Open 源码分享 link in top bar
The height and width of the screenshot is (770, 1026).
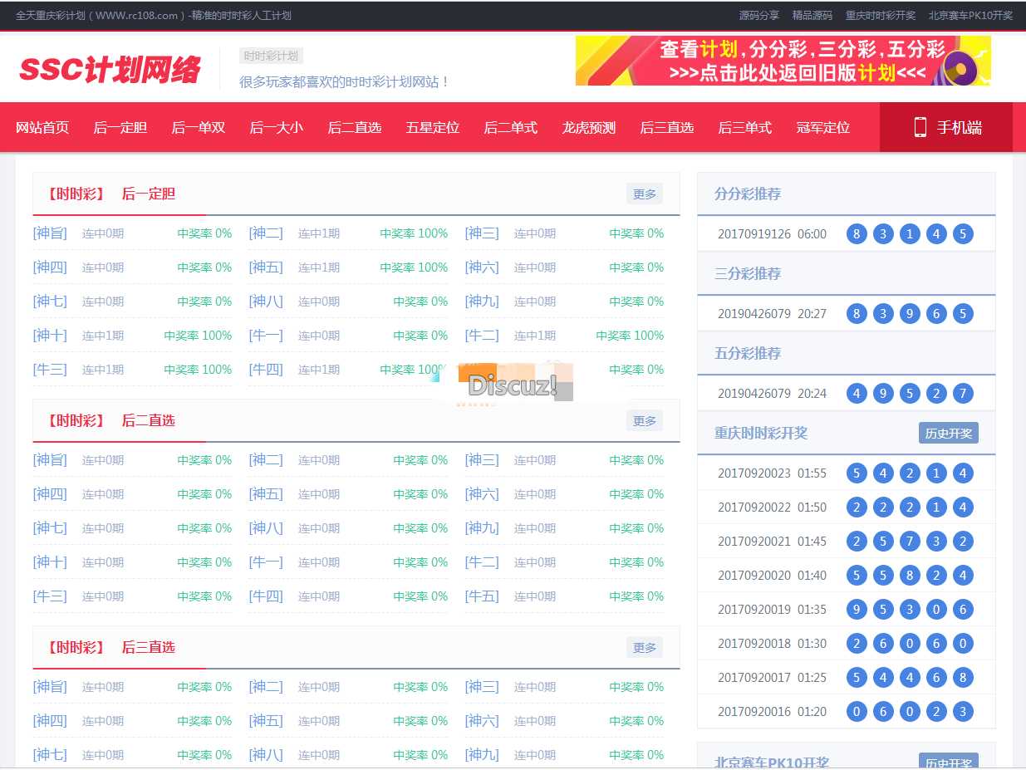click(x=759, y=15)
